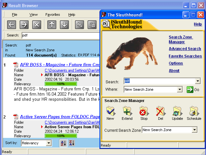The height and width of the screenshot is (155, 206).
Task: Expand the Where search zone dropdown
Action: tap(180, 89)
